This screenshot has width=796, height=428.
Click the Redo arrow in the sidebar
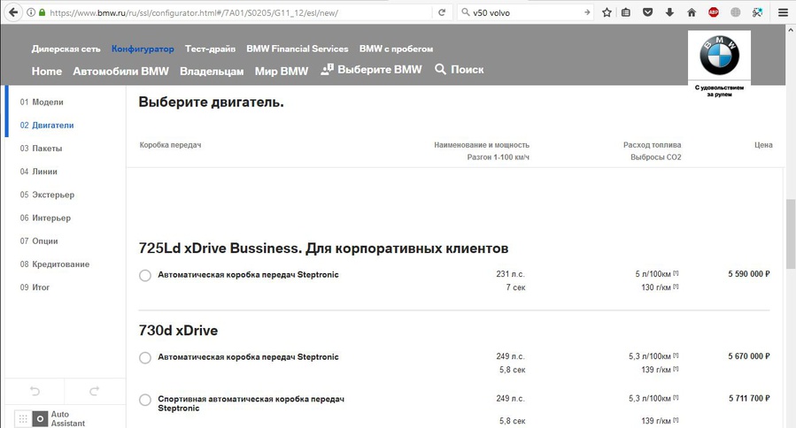click(x=95, y=391)
